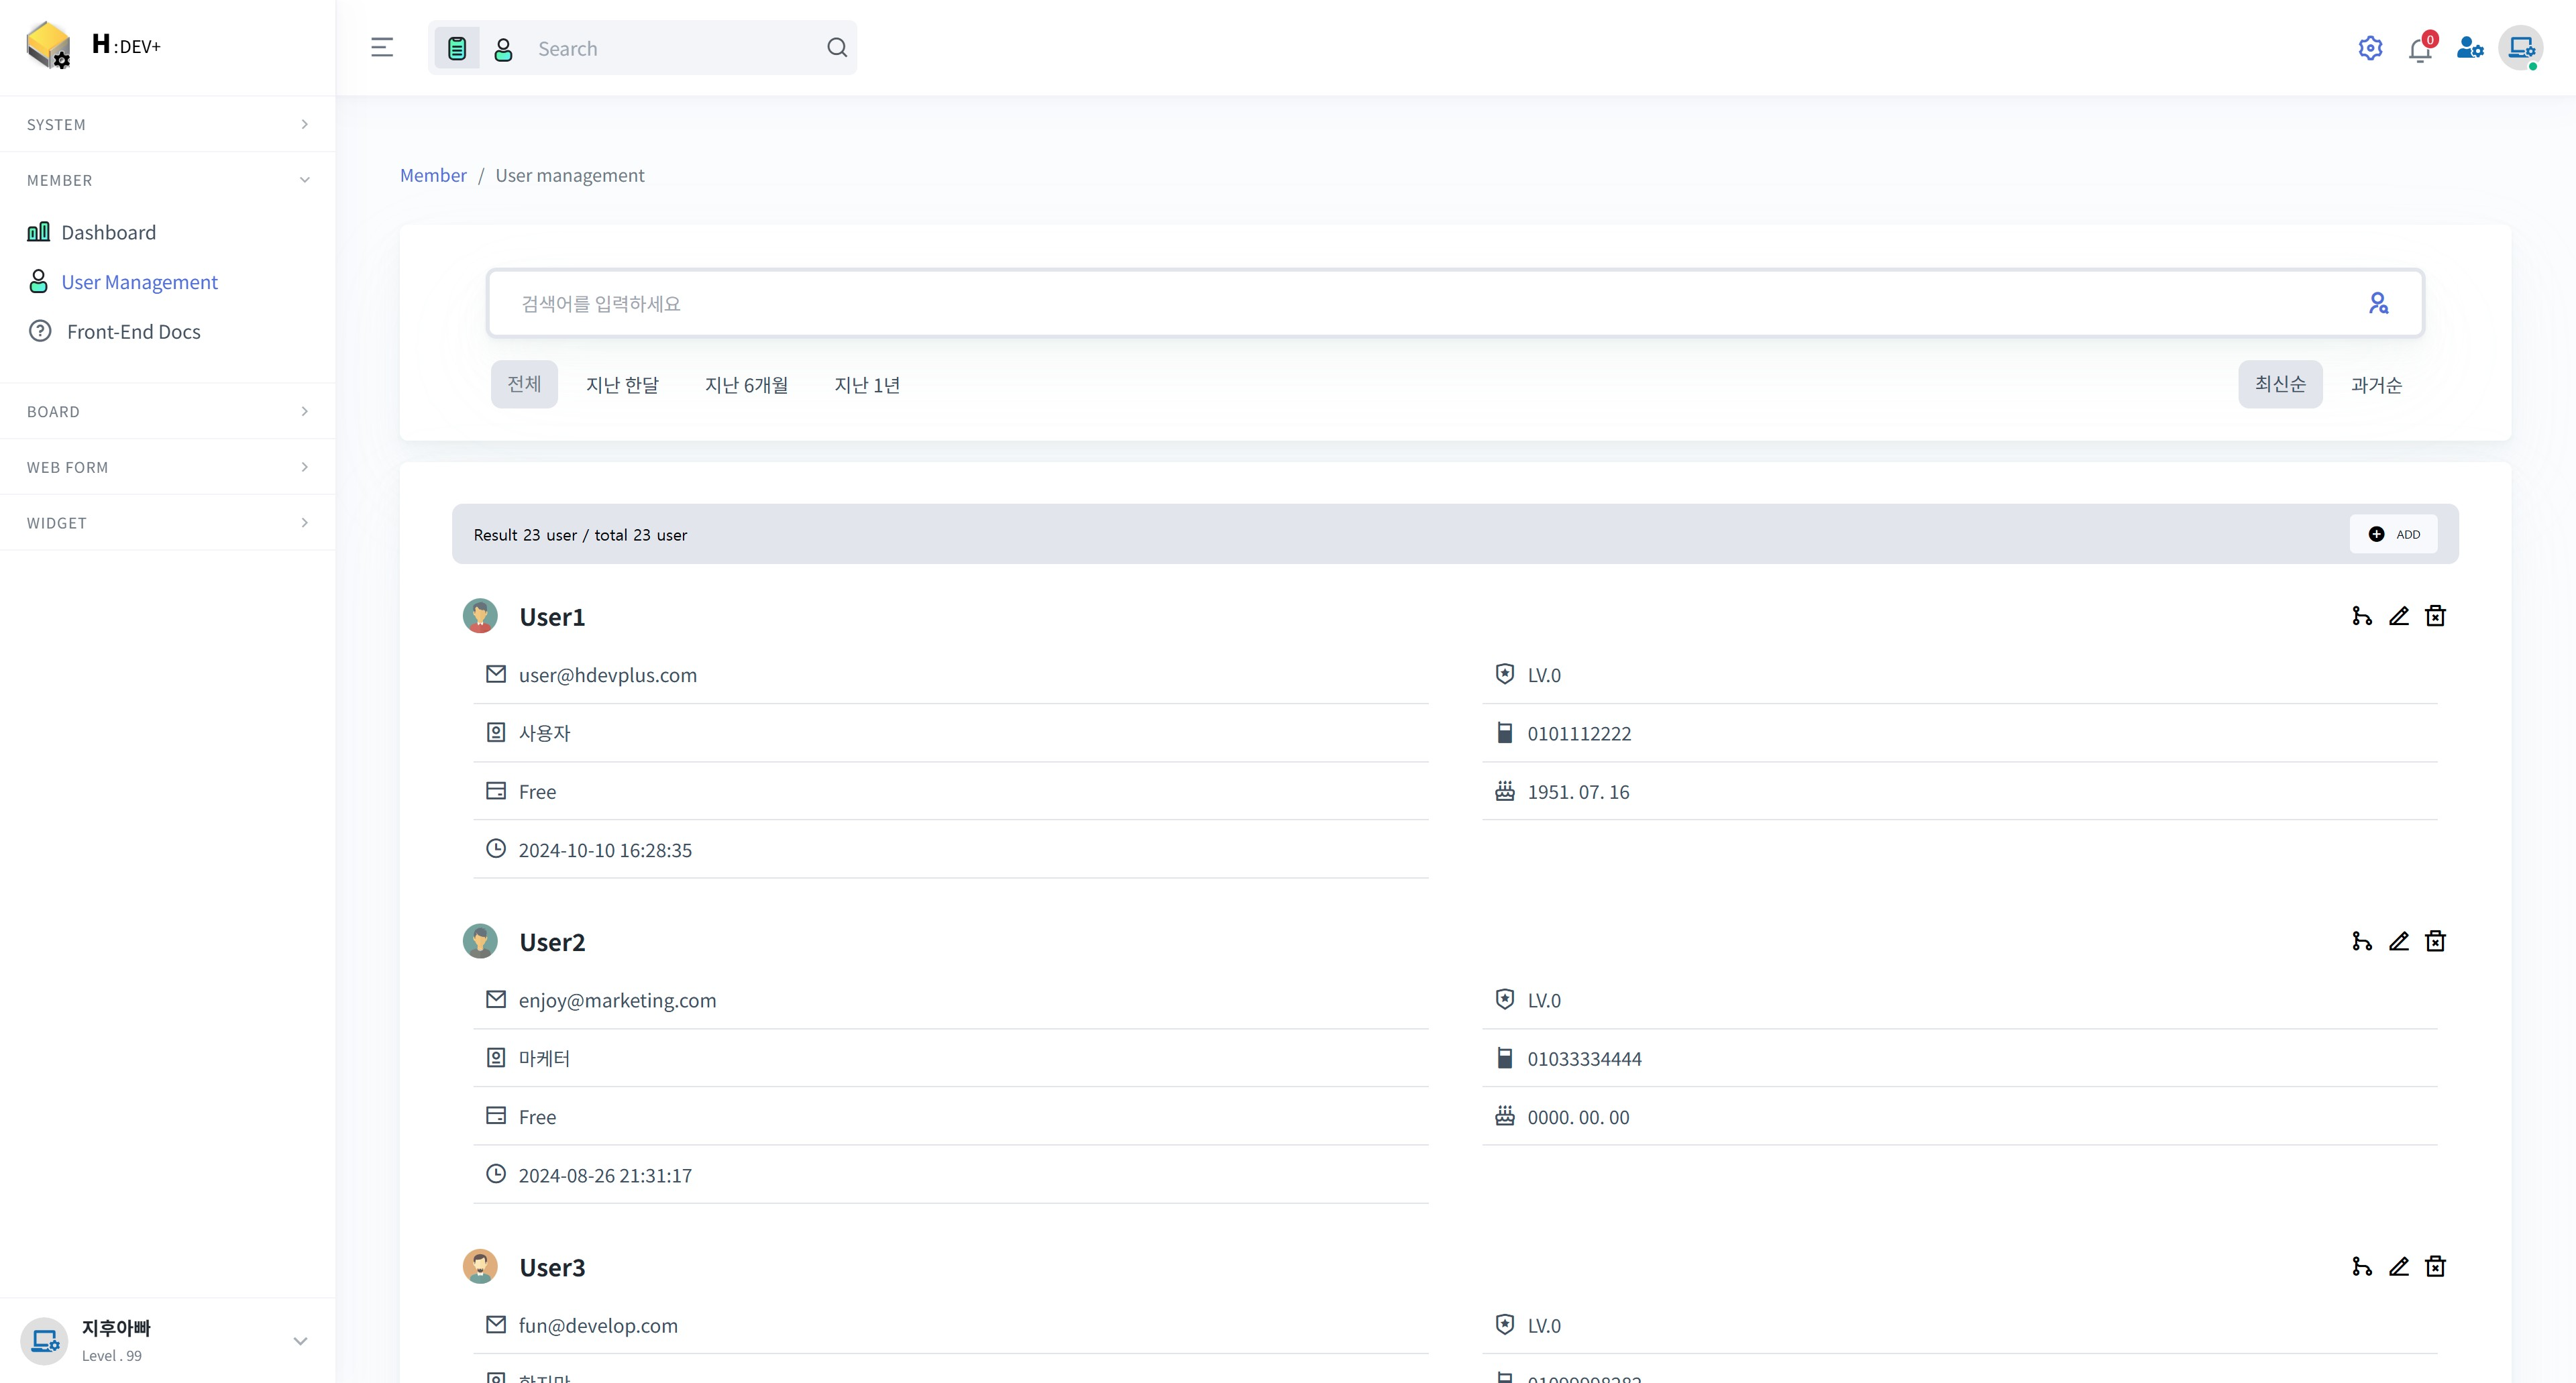Focus the top bar Search input
Viewport: 2576px width, 1383px height.
click(674, 48)
